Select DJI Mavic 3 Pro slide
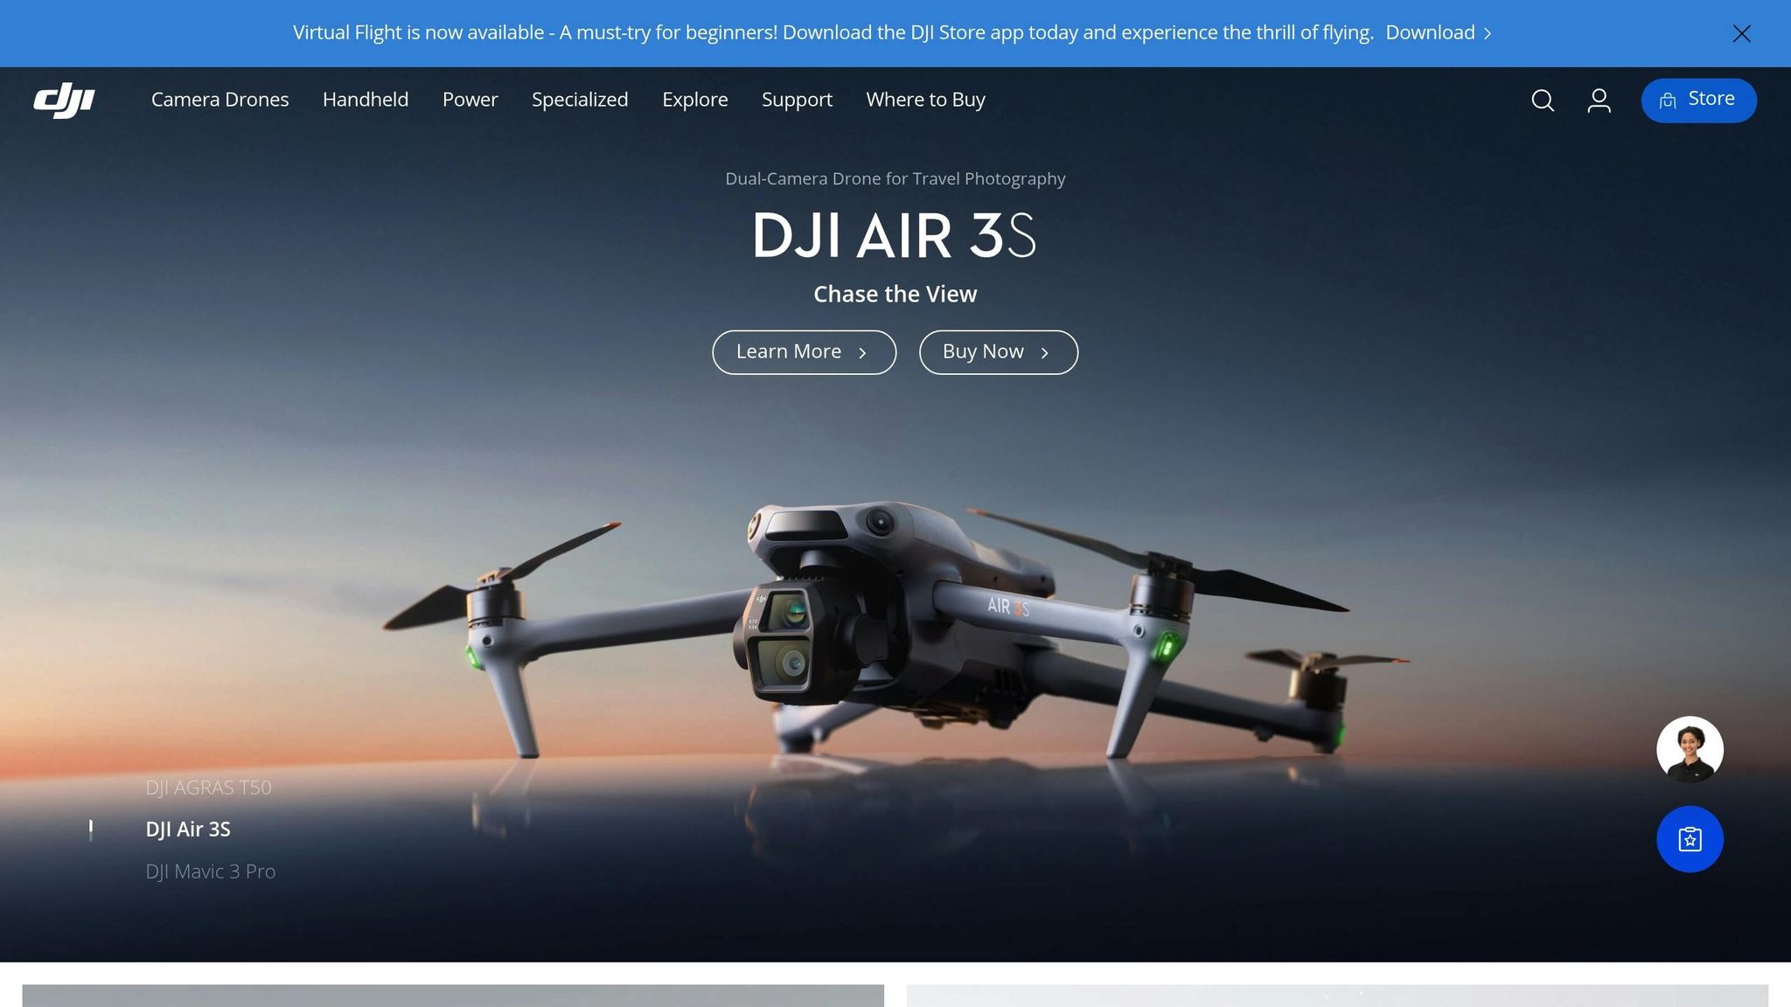Viewport: 1791px width, 1007px height. (210, 872)
